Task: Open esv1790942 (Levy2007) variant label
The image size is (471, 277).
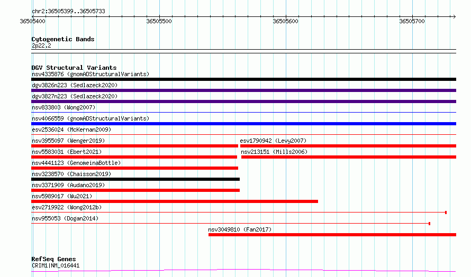Action: (273, 141)
